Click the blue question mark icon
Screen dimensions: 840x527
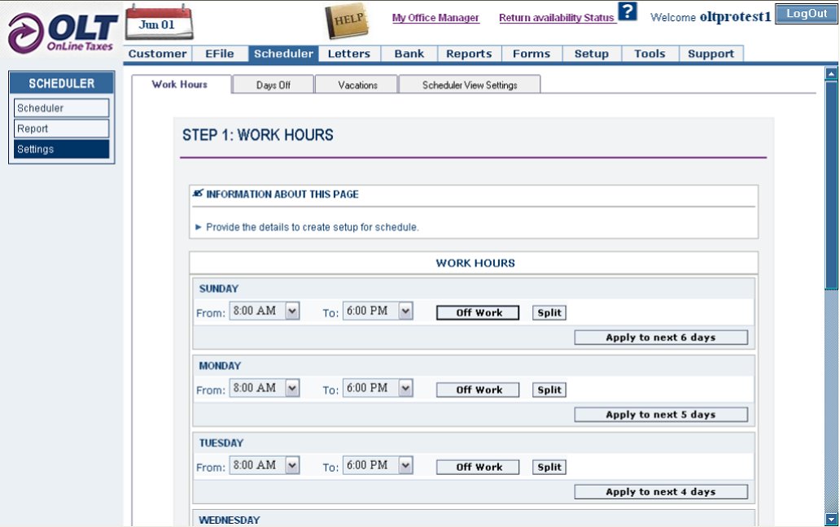pos(627,11)
